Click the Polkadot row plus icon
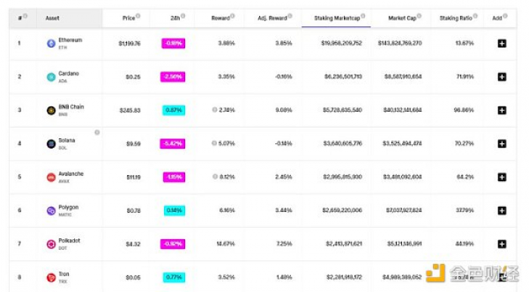 click(x=502, y=244)
